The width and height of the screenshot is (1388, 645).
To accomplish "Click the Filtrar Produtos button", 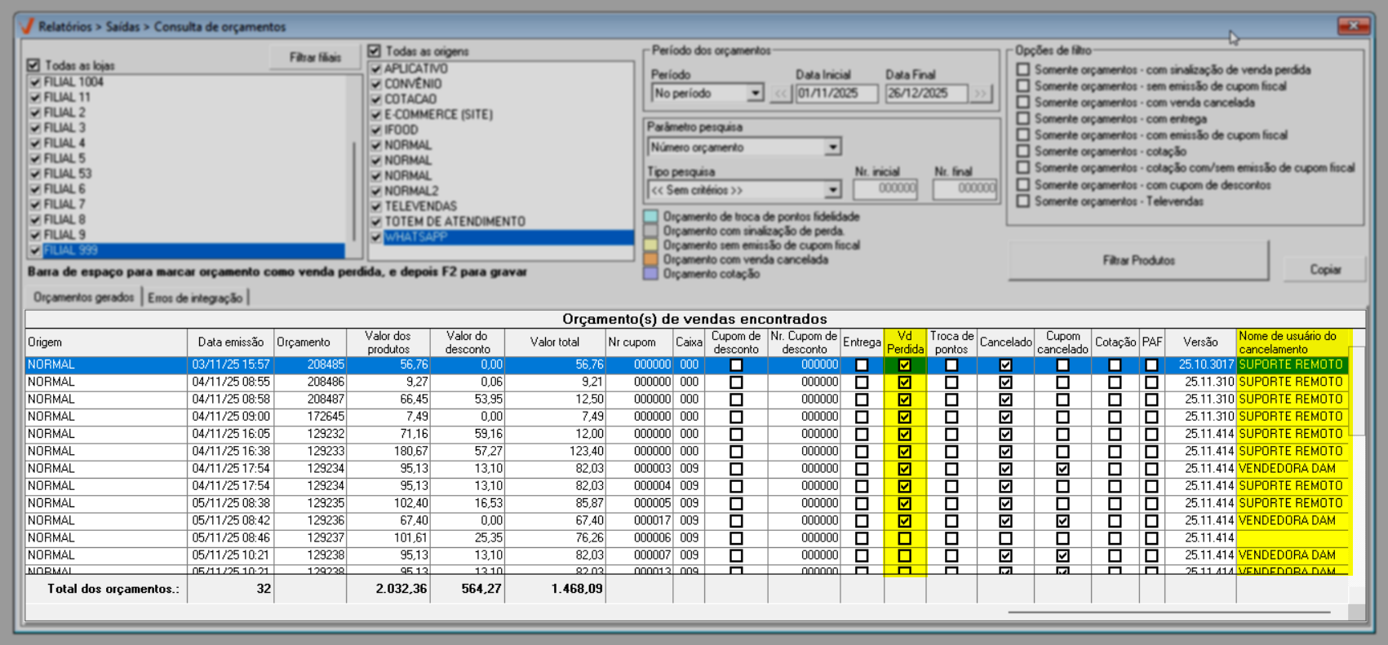I will (1138, 261).
